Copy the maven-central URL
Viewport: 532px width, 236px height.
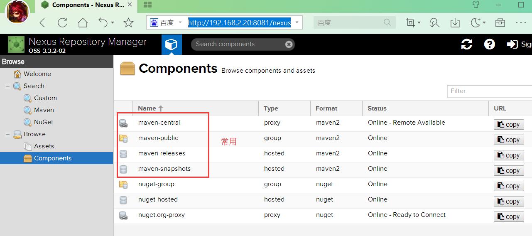pos(509,124)
